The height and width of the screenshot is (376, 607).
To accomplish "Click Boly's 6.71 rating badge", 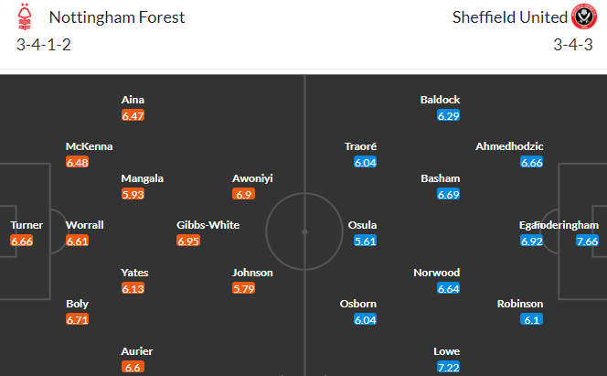I will [x=77, y=319].
